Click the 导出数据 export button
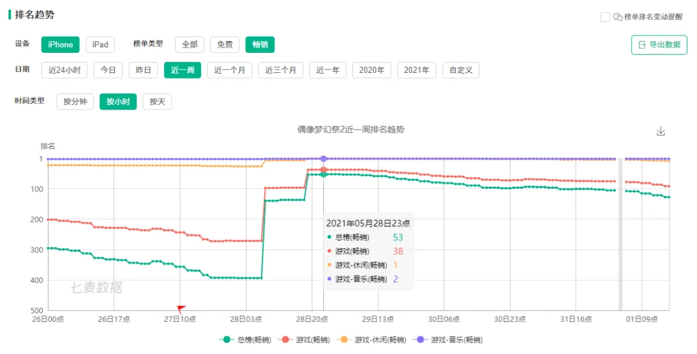 [x=659, y=45]
